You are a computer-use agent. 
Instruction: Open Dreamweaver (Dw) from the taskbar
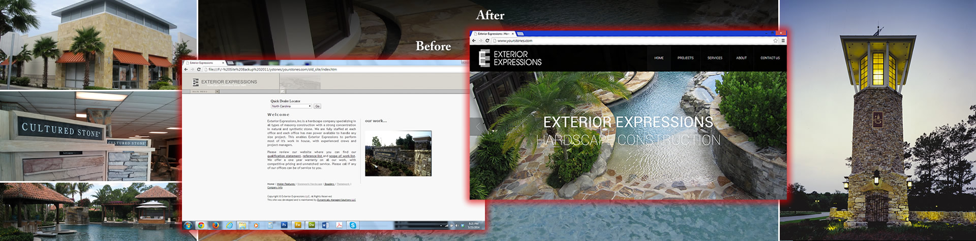tap(312, 225)
